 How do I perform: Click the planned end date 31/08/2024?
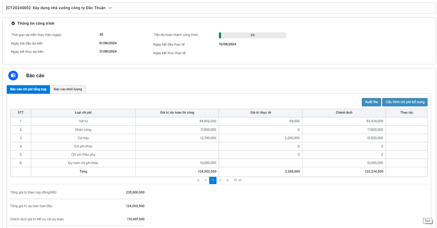tap(108, 51)
